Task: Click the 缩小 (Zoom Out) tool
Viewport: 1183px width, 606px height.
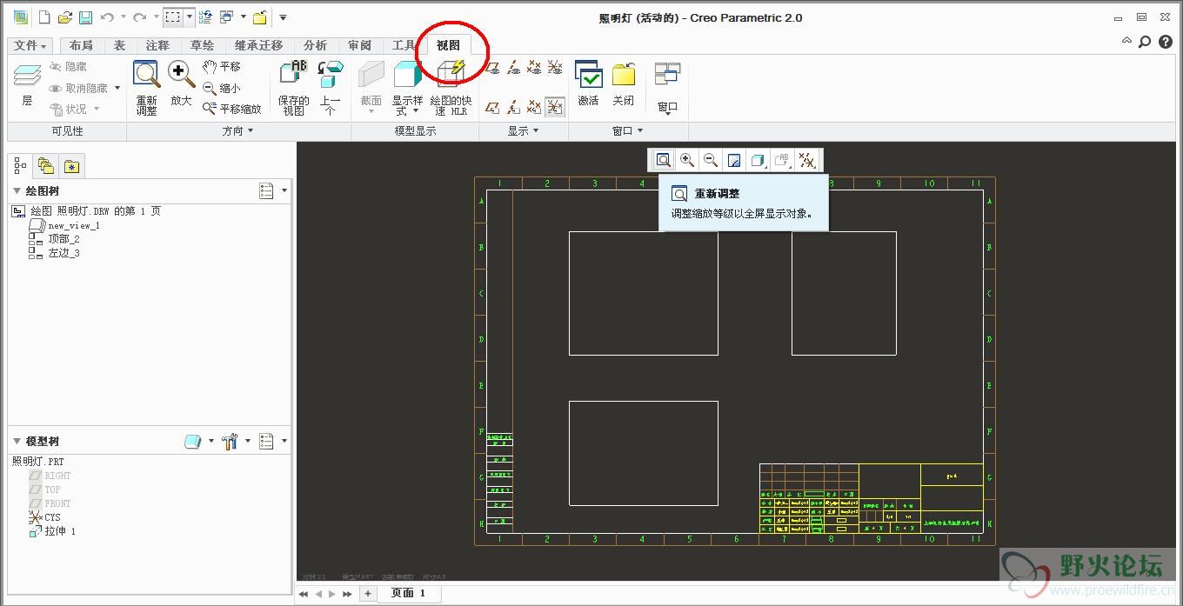Action: tap(221, 88)
